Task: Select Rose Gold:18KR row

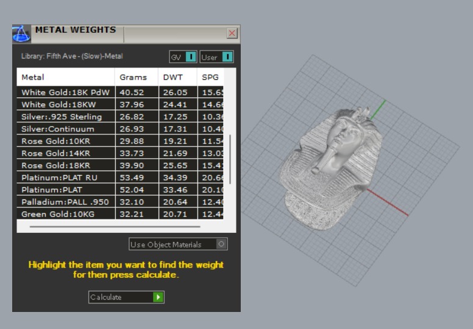Action: coord(120,165)
